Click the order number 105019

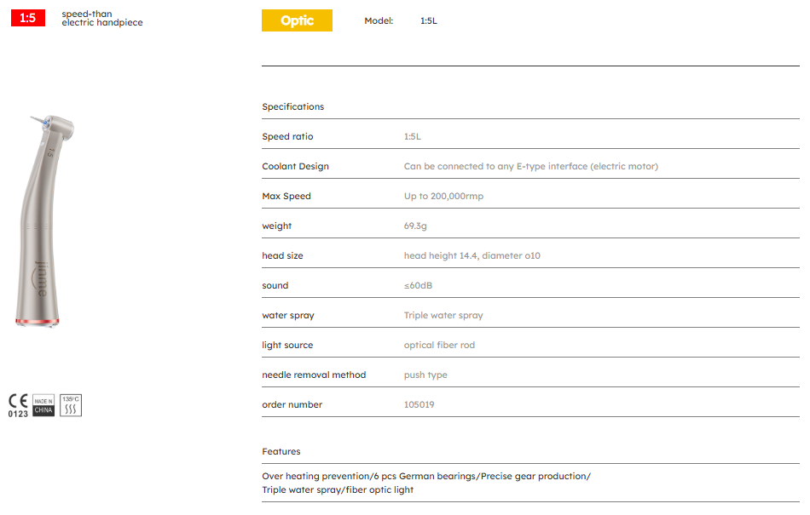[x=419, y=404]
